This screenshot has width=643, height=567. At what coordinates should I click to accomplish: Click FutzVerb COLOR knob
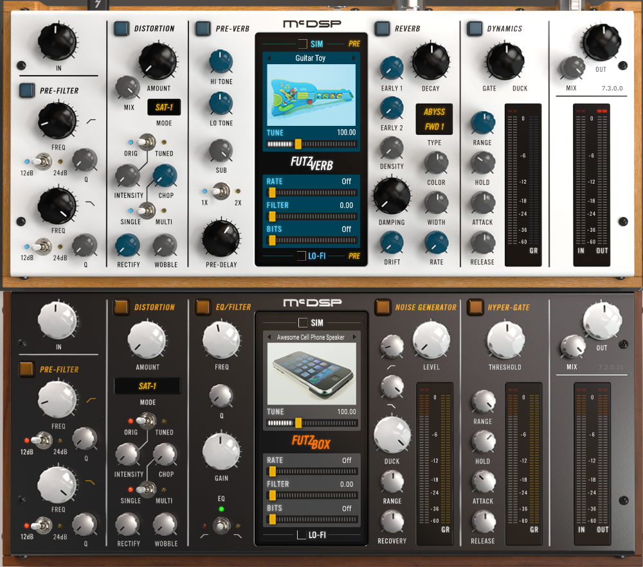[x=437, y=162]
